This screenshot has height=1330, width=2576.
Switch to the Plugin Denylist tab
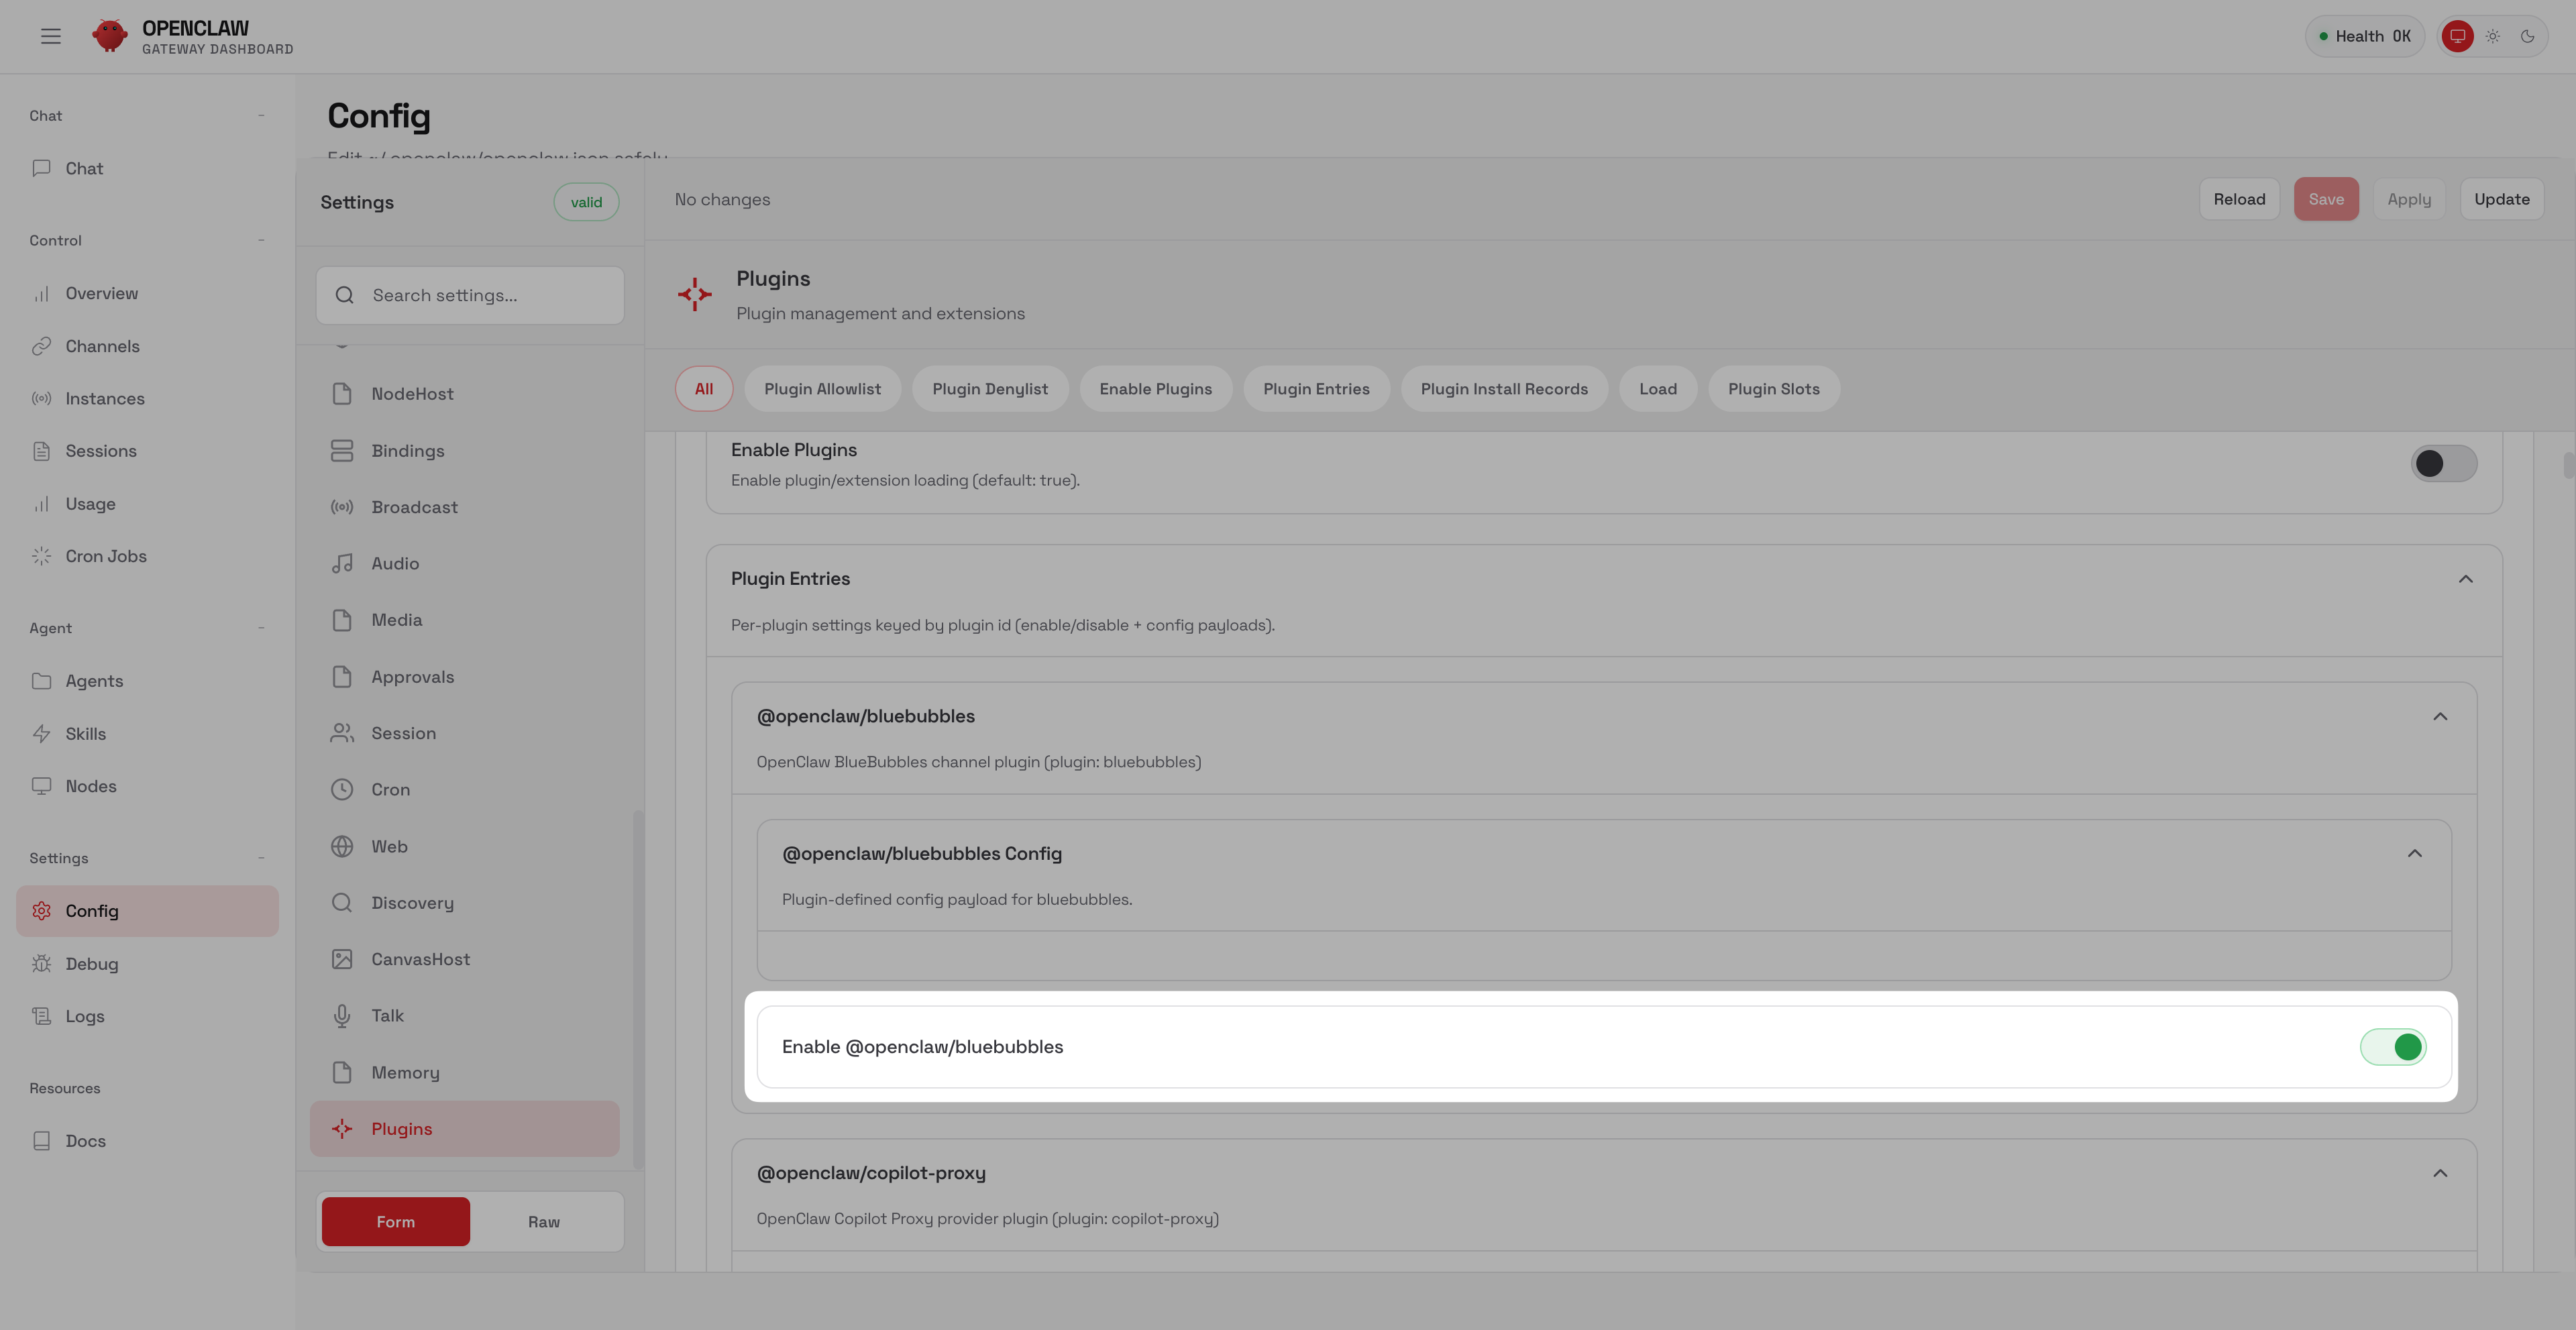[x=990, y=389]
